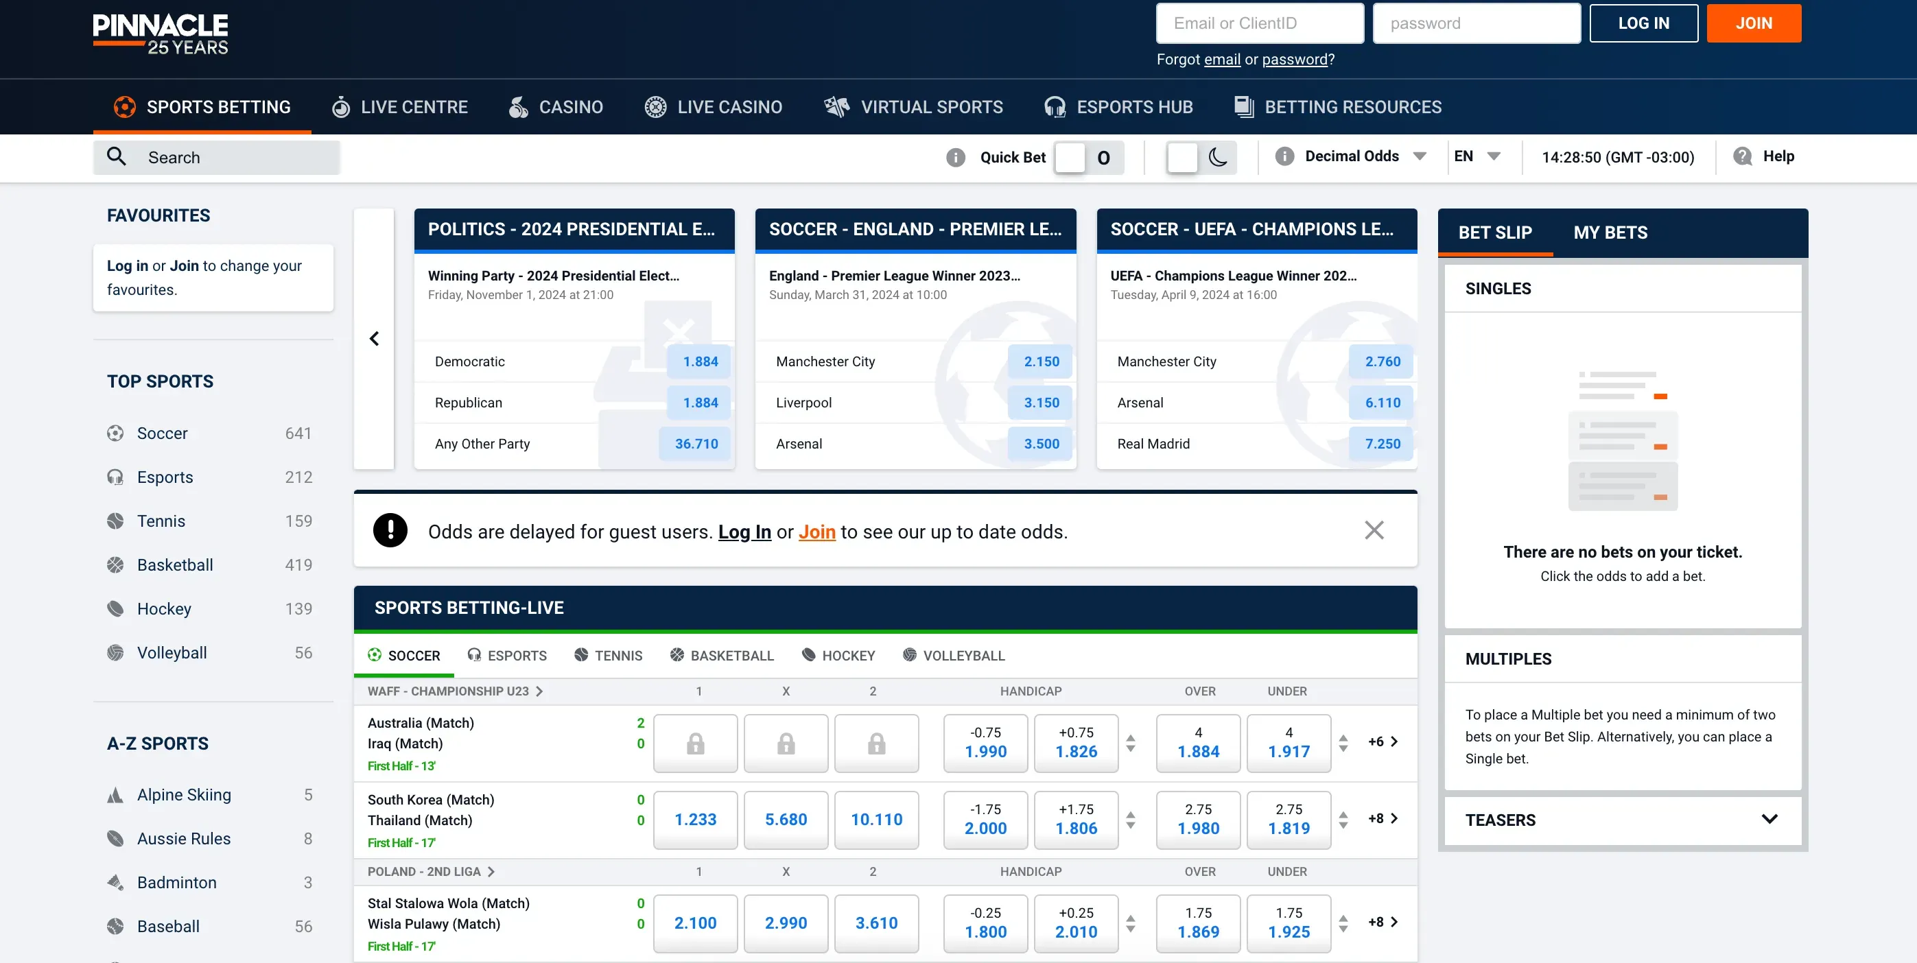Expand more markets for South Korea match
1917x963 pixels.
(1383, 819)
